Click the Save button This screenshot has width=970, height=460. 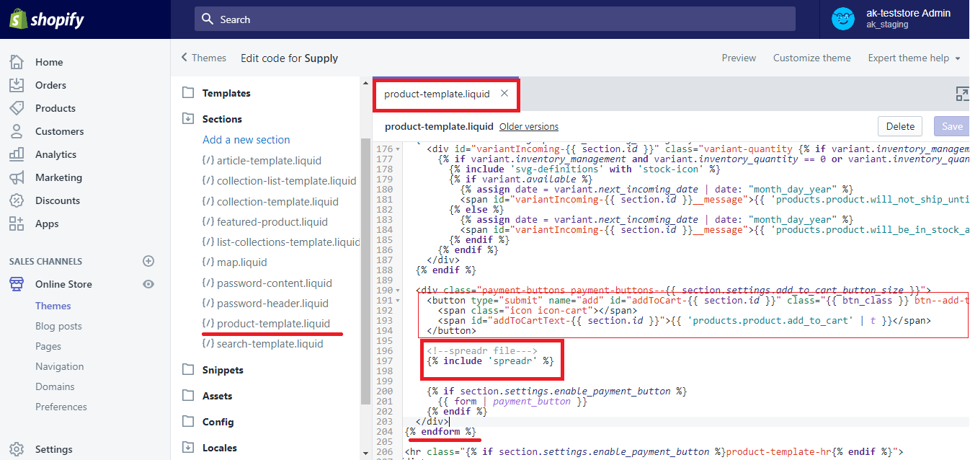point(952,126)
